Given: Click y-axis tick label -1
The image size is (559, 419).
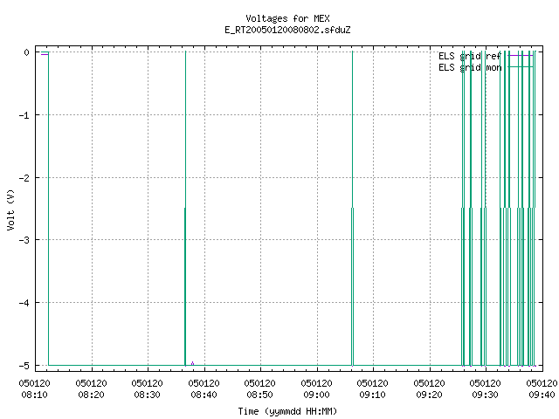Looking at the screenshot, I should [x=24, y=115].
